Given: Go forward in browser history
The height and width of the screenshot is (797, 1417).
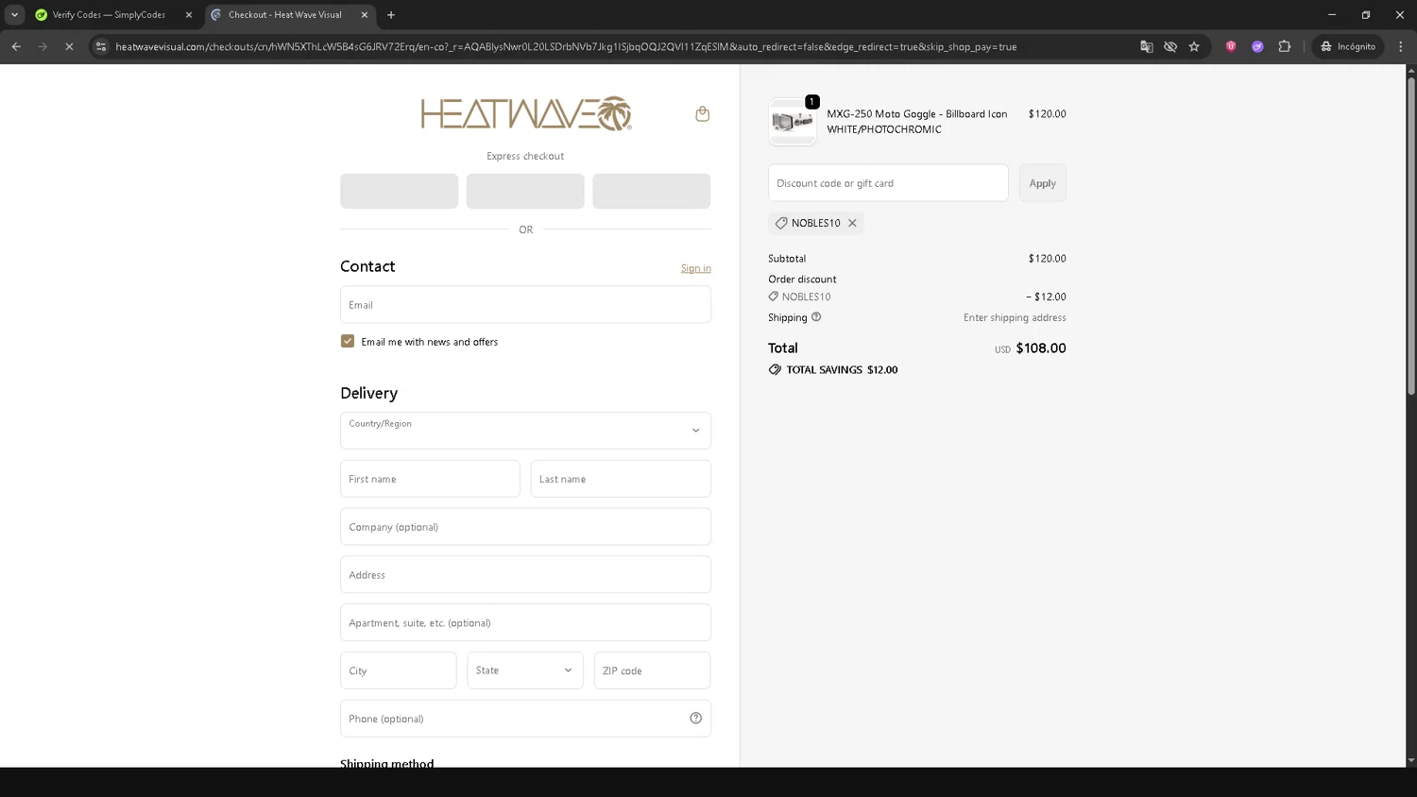Looking at the screenshot, I should pos(43,46).
